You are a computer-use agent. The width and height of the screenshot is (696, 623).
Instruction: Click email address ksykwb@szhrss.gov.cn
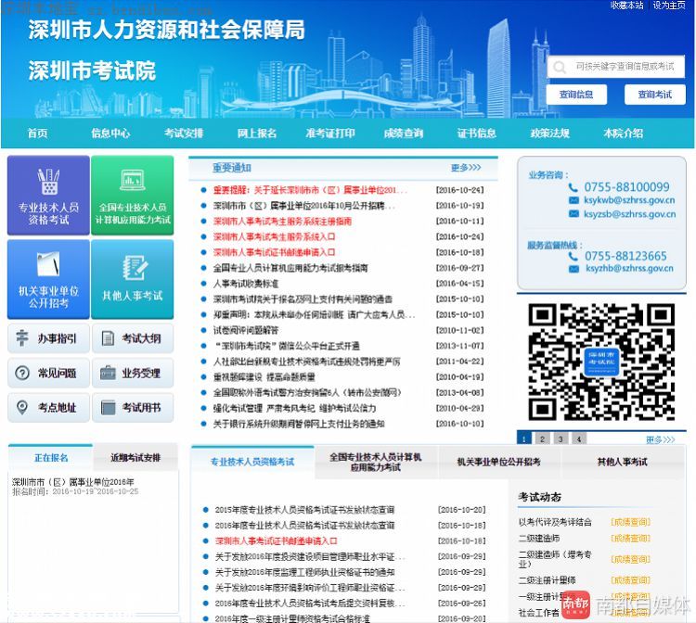(629, 200)
